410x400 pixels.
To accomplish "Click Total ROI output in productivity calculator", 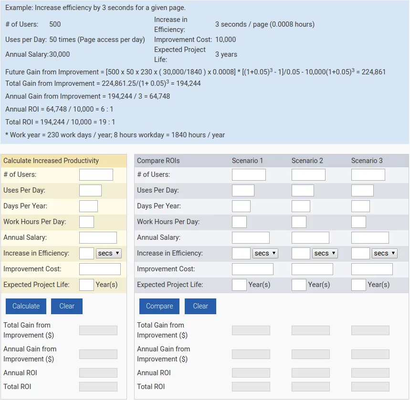I will 98,387.
